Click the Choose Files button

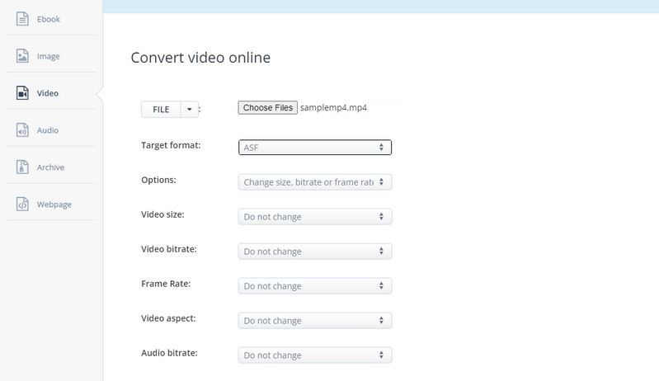coord(267,108)
